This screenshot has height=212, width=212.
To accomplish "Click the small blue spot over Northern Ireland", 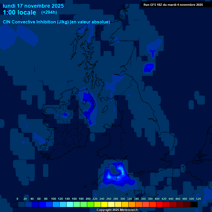I will [x=65, y=114].
